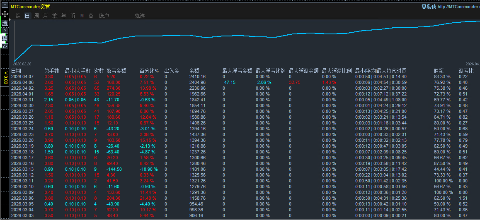Click the 清 clear icon in sidebar
The width and height of the screenshot is (480, 220).
tap(5, 22)
